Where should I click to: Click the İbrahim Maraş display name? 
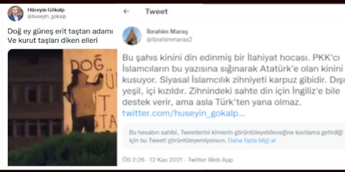coord(167,32)
